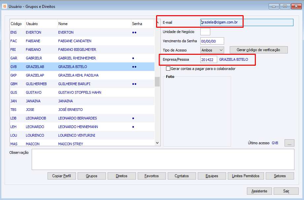Click the Copiar Perfil button
This screenshot has height=200, width=304.
pos(61,176)
